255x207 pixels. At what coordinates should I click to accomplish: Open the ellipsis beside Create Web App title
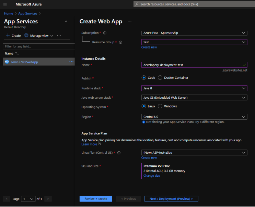point(130,21)
